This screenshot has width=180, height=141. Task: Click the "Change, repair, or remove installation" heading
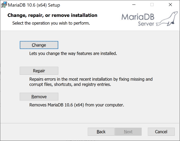click(x=52, y=15)
